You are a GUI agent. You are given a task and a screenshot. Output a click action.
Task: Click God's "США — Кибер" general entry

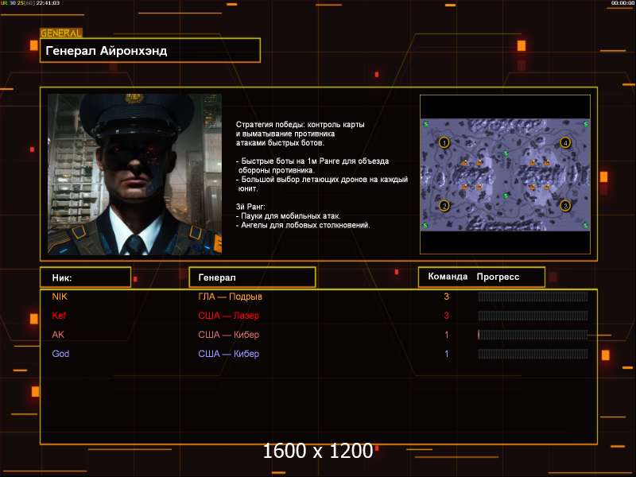[228, 354]
